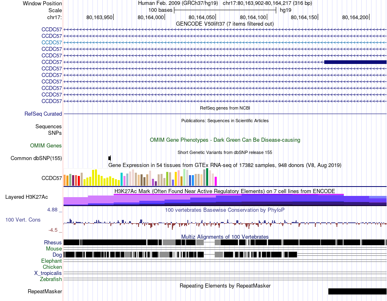The width and height of the screenshot is (387, 301).
Task: Click the OMIM Genes label
Action: [x=46, y=145]
